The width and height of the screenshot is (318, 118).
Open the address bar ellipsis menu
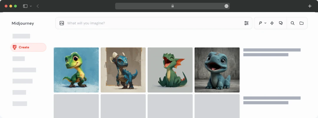click(226, 6)
